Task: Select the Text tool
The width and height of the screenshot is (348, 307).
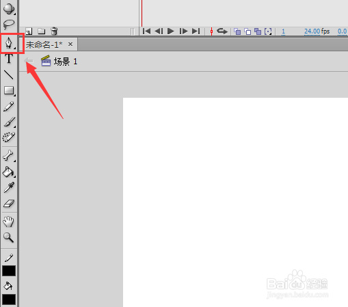Action: pyautogui.click(x=9, y=59)
